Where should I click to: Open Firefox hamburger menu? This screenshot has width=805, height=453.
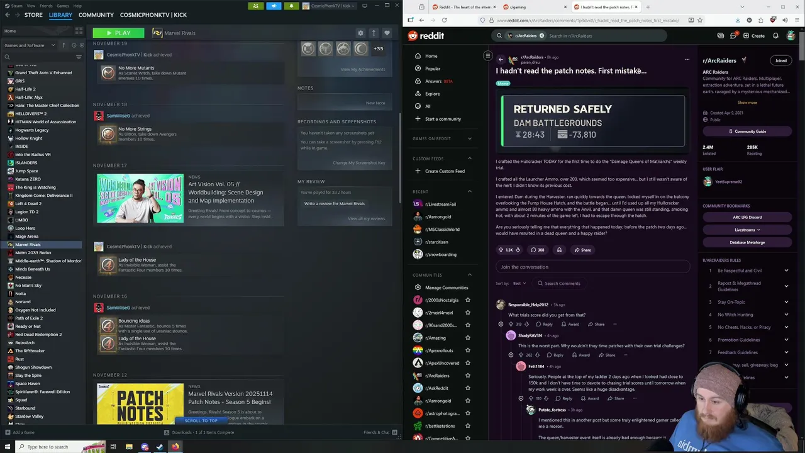coord(797,20)
